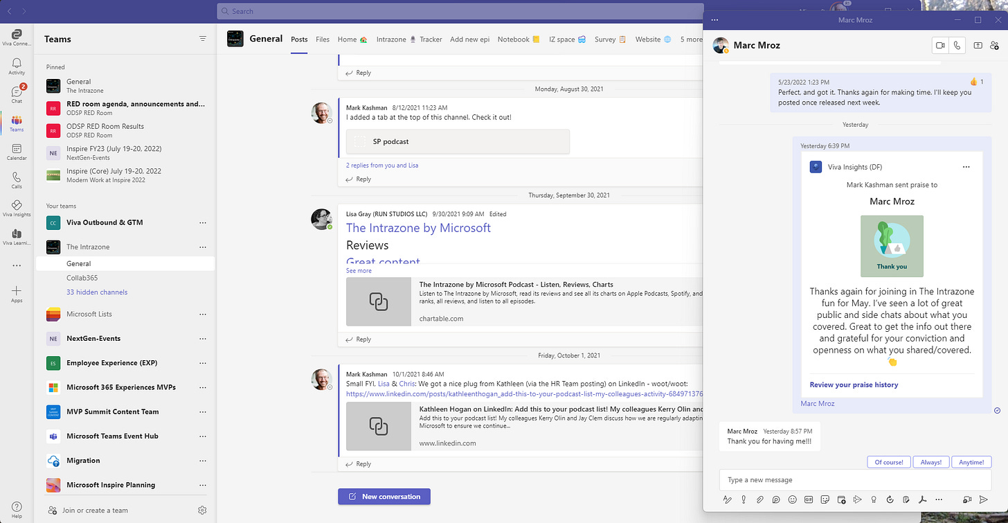
Task: Start a New conversation
Action: (384, 496)
